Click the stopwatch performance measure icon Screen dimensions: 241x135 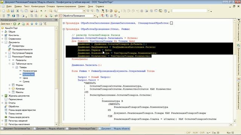(x=165, y=11)
